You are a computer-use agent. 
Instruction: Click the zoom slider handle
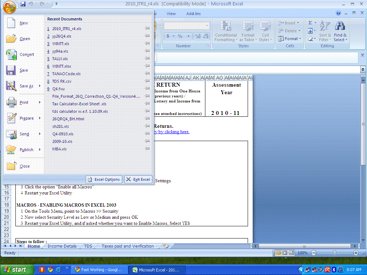[334, 252]
